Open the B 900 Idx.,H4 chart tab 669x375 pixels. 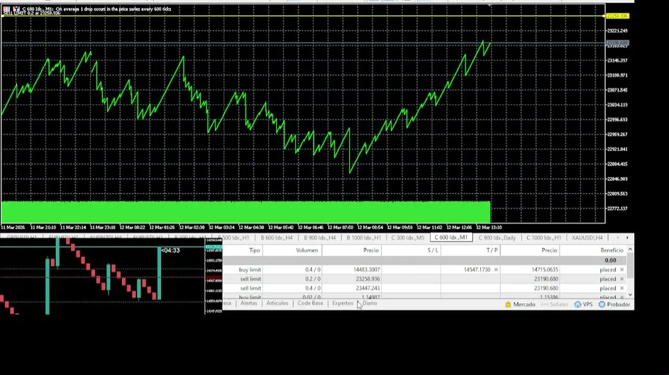(319, 238)
